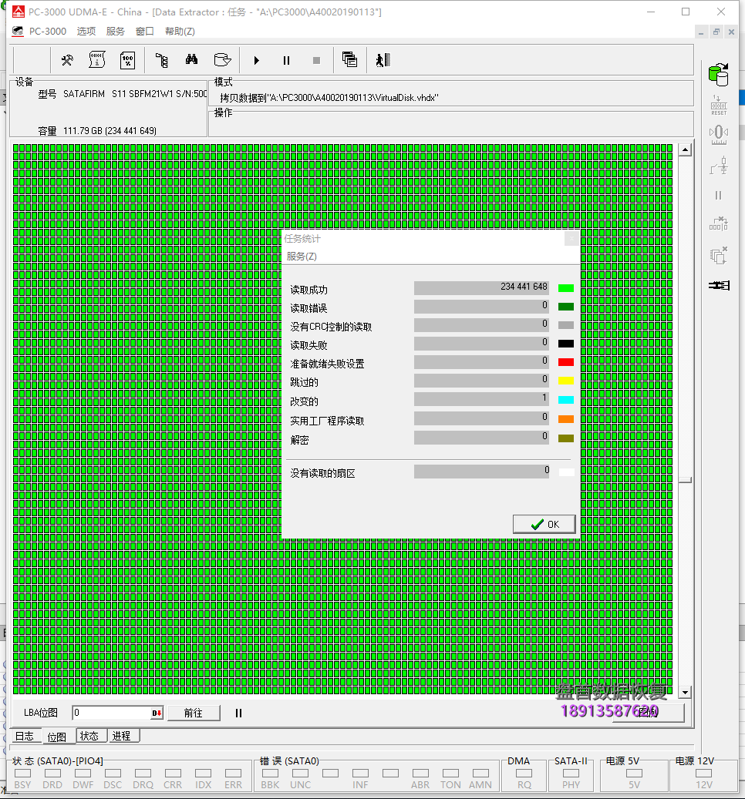This screenshot has height=799, width=745.
Task: Click the black connector icon in right sidebar
Action: coord(719,286)
